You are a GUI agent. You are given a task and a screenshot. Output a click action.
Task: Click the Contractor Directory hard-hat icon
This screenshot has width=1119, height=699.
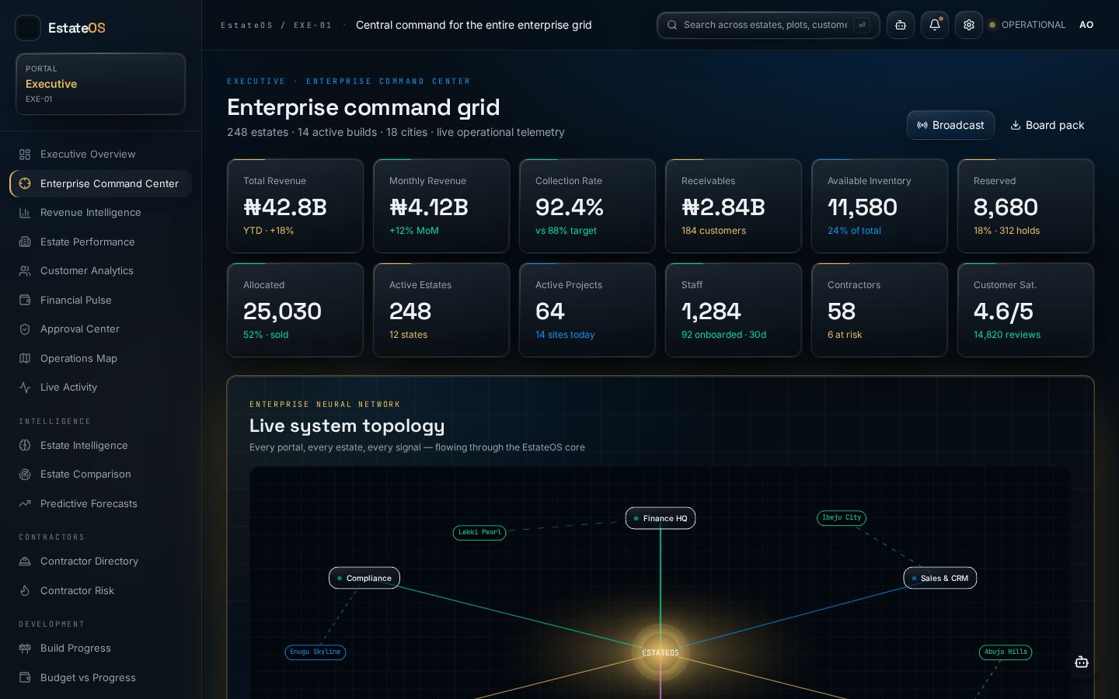point(25,562)
